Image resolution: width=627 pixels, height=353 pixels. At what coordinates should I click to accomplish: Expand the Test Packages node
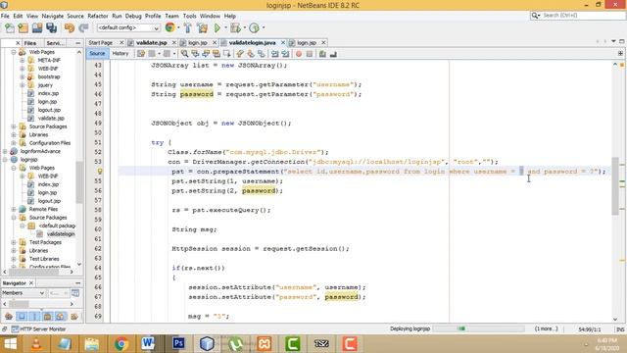(13, 242)
